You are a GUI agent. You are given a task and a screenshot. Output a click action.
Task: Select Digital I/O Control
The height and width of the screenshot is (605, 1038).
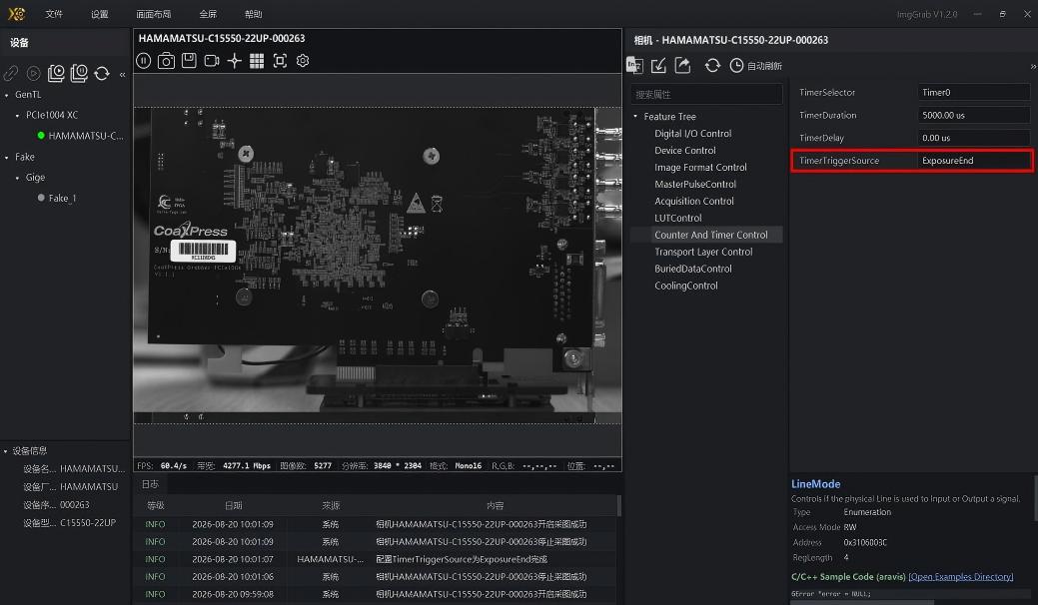pyautogui.click(x=692, y=134)
